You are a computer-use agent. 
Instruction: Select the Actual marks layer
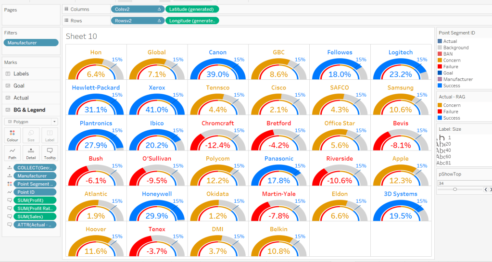(21, 98)
